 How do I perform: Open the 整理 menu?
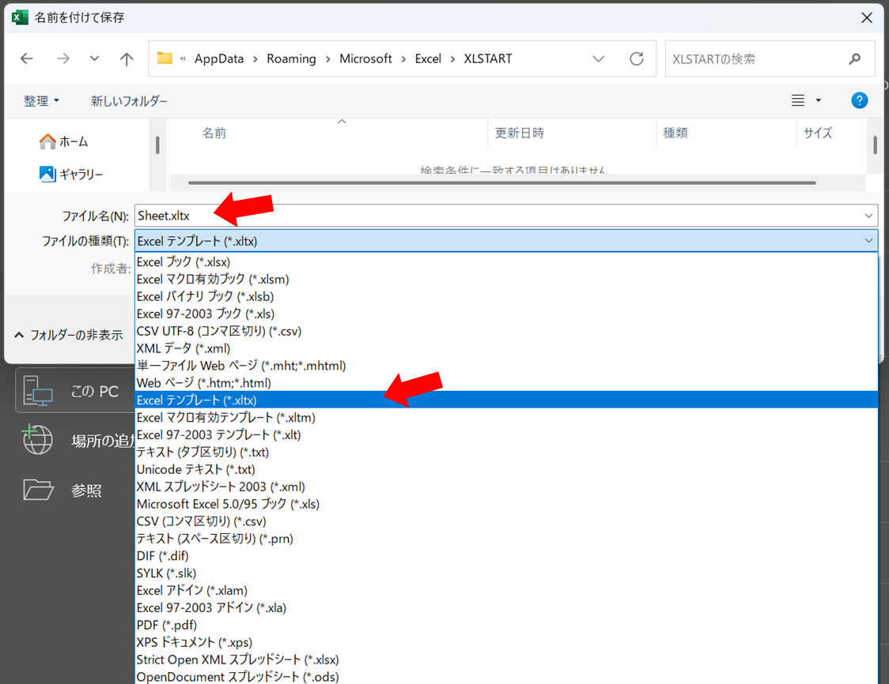(41, 101)
